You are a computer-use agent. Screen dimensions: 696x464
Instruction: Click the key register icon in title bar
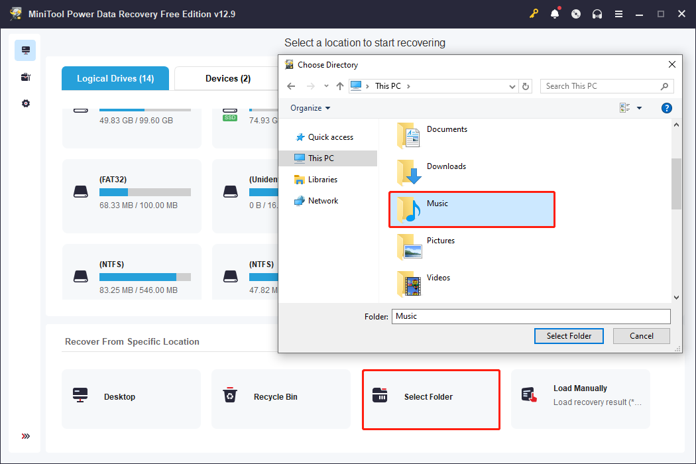tap(534, 14)
